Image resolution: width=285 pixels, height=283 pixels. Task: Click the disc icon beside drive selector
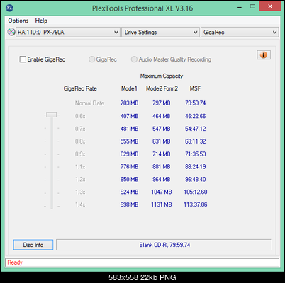pos(11,32)
